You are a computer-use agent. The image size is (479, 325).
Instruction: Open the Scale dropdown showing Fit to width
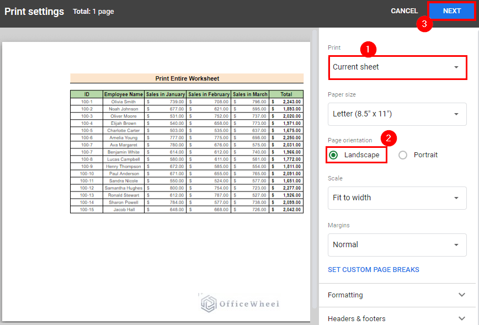coord(397,198)
